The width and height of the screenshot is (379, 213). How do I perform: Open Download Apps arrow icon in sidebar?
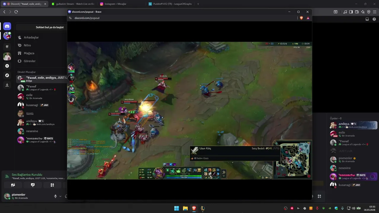(x=7, y=85)
